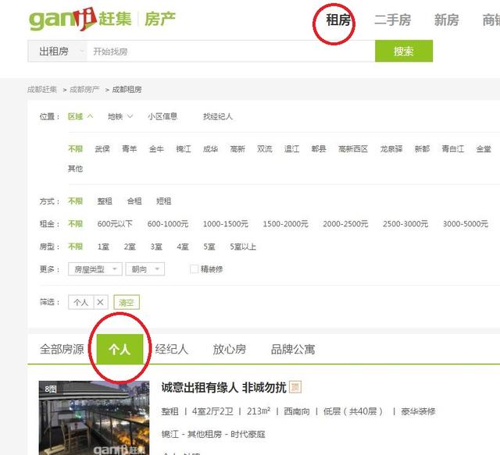Click the 顶 badge icon beside listing title
500x455 pixels.
(295, 387)
